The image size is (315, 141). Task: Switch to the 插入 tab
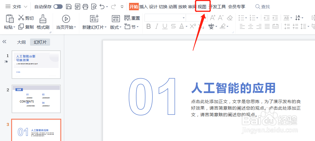[x=143, y=7]
